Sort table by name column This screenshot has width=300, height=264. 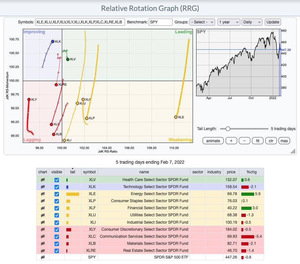point(144,172)
